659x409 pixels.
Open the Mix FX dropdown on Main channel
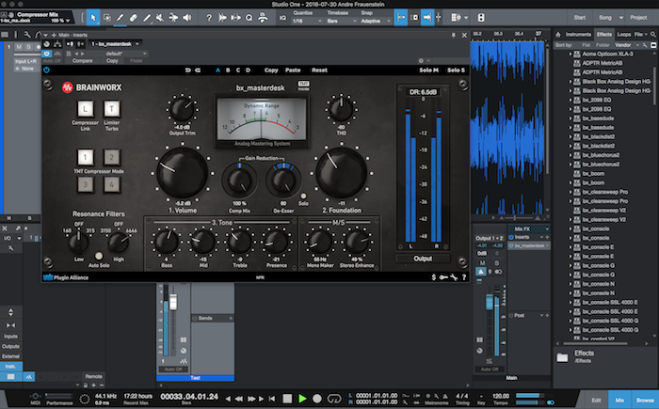(x=529, y=228)
